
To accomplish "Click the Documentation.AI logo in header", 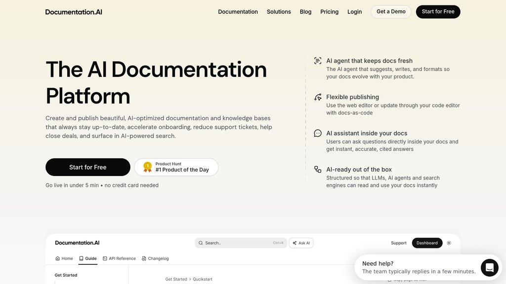I will 74,12.
